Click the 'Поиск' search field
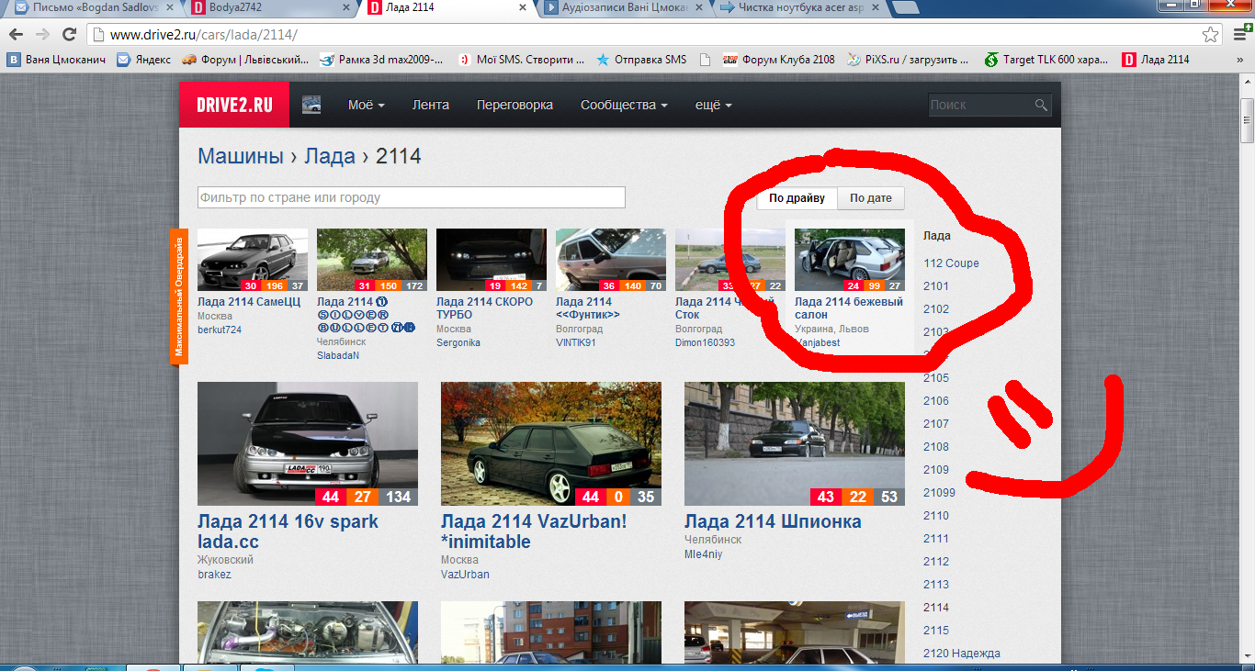This screenshot has width=1255, height=671. (980, 105)
